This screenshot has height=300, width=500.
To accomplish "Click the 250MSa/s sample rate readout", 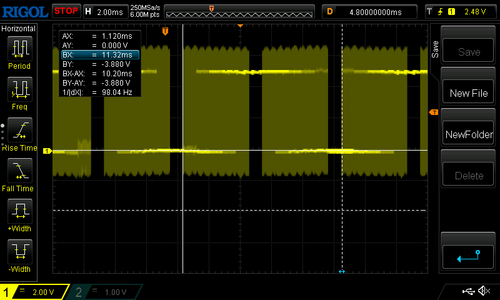I will click(x=145, y=7).
